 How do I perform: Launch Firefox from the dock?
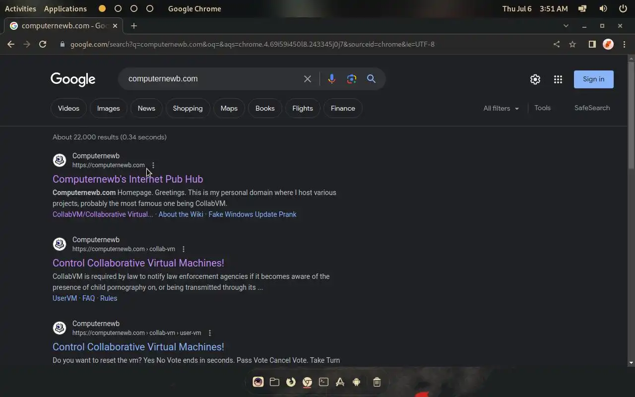pos(291,382)
